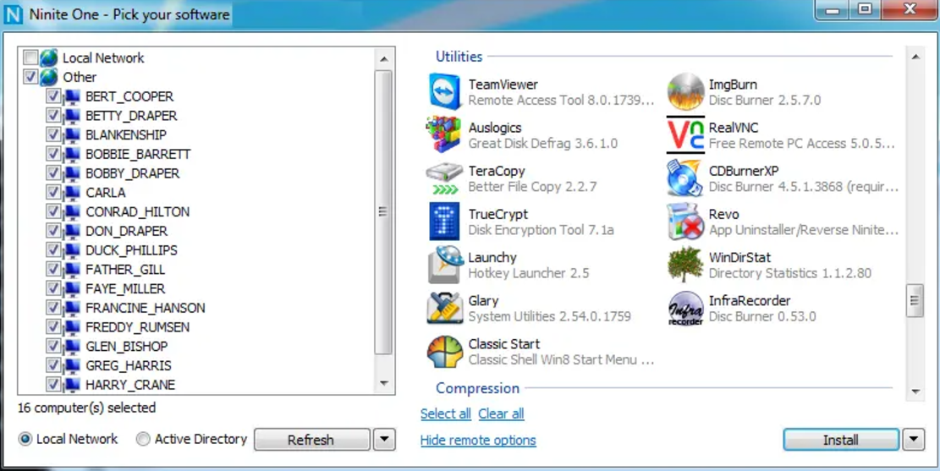940x471 pixels.
Task: Click WinDirStat Directory Statistics text
Action: tap(790, 273)
